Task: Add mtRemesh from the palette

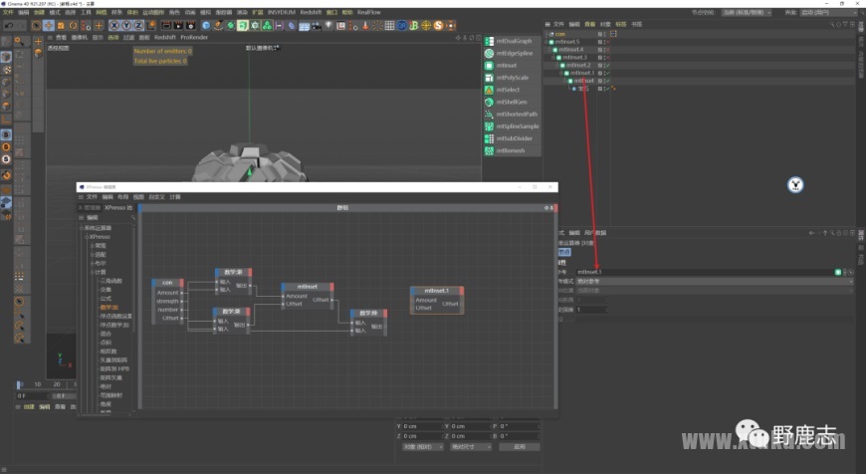Action: click(513, 150)
